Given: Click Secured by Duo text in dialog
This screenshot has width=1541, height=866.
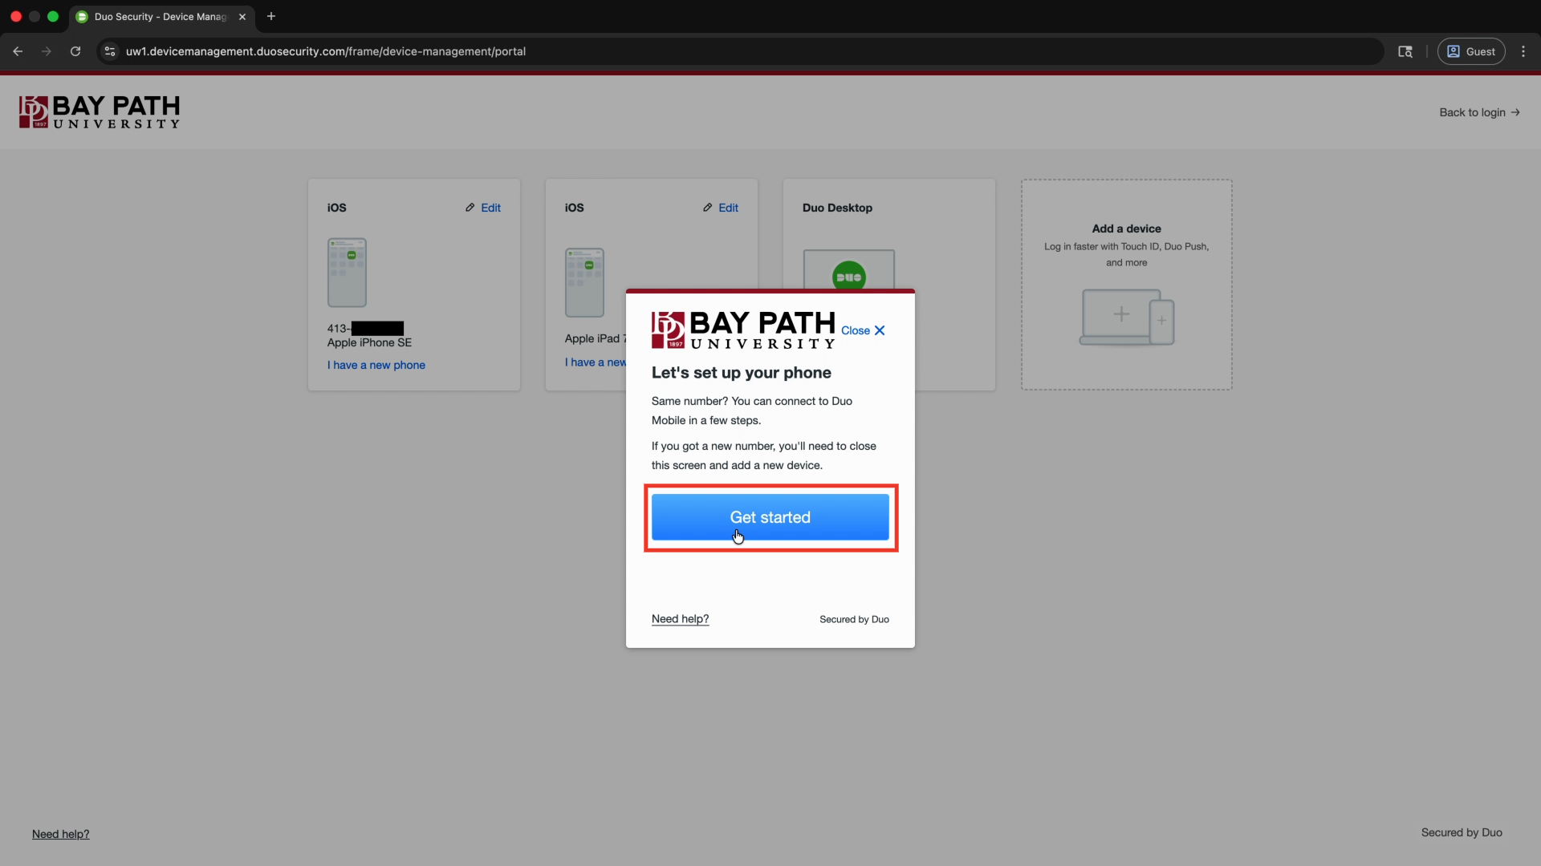Looking at the screenshot, I should pos(854,620).
